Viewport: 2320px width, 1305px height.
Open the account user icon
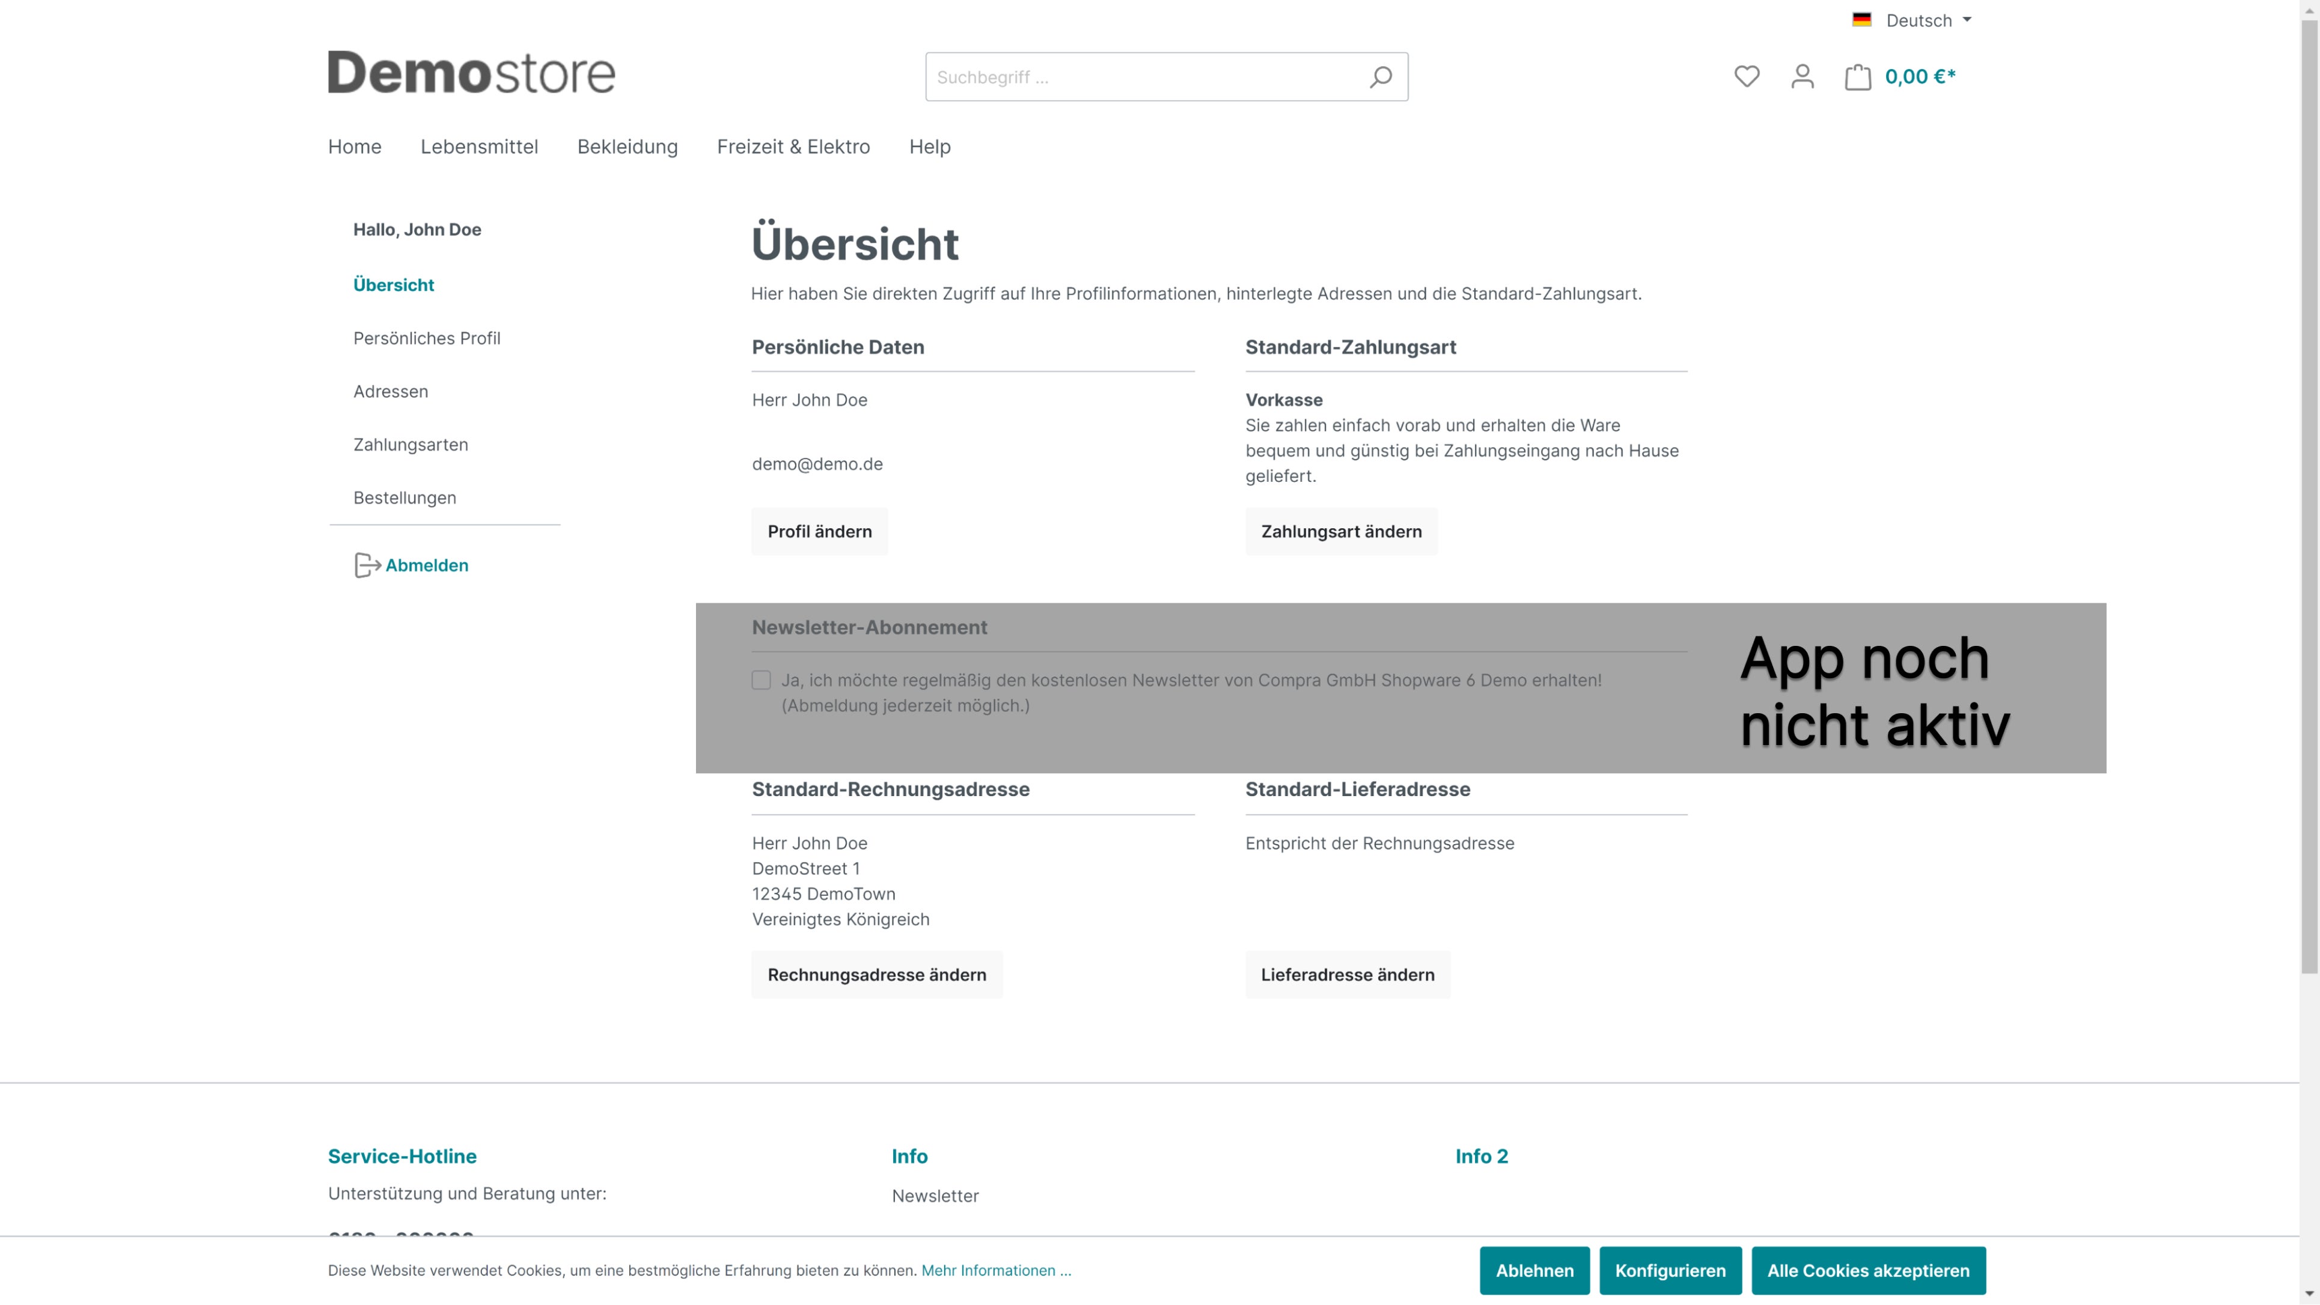point(1802,76)
